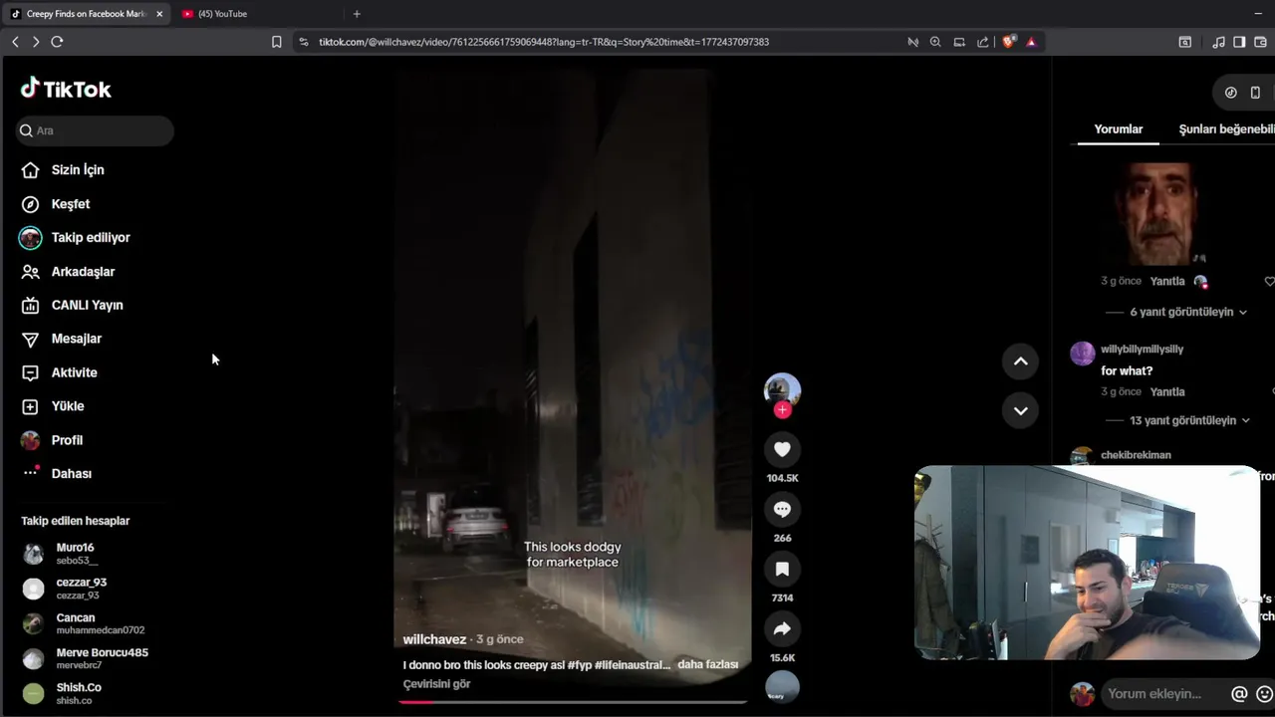This screenshot has width=1275, height=717.
Task: Go to previous video arrow
Action: pos(1020,361)
